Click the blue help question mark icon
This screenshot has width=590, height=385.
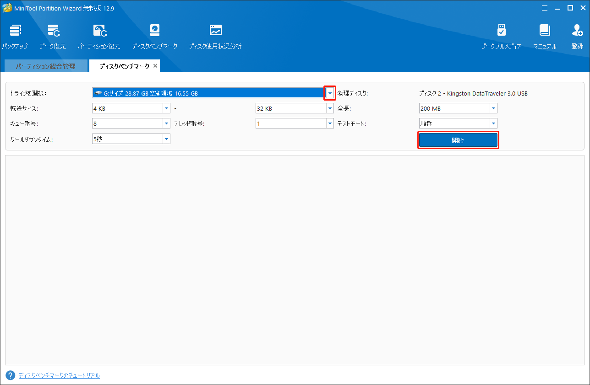(x=10, y=375)
